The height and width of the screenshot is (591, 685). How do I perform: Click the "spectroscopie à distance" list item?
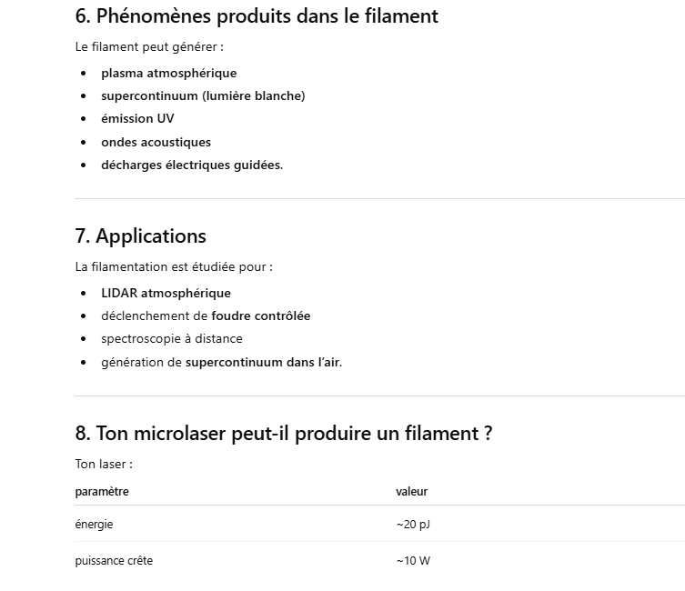172,338
